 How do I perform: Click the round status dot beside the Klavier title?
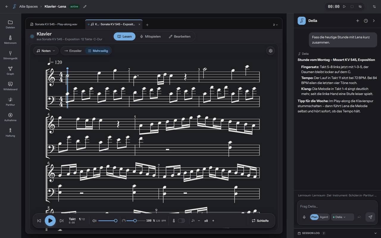[x=32, y=36]
